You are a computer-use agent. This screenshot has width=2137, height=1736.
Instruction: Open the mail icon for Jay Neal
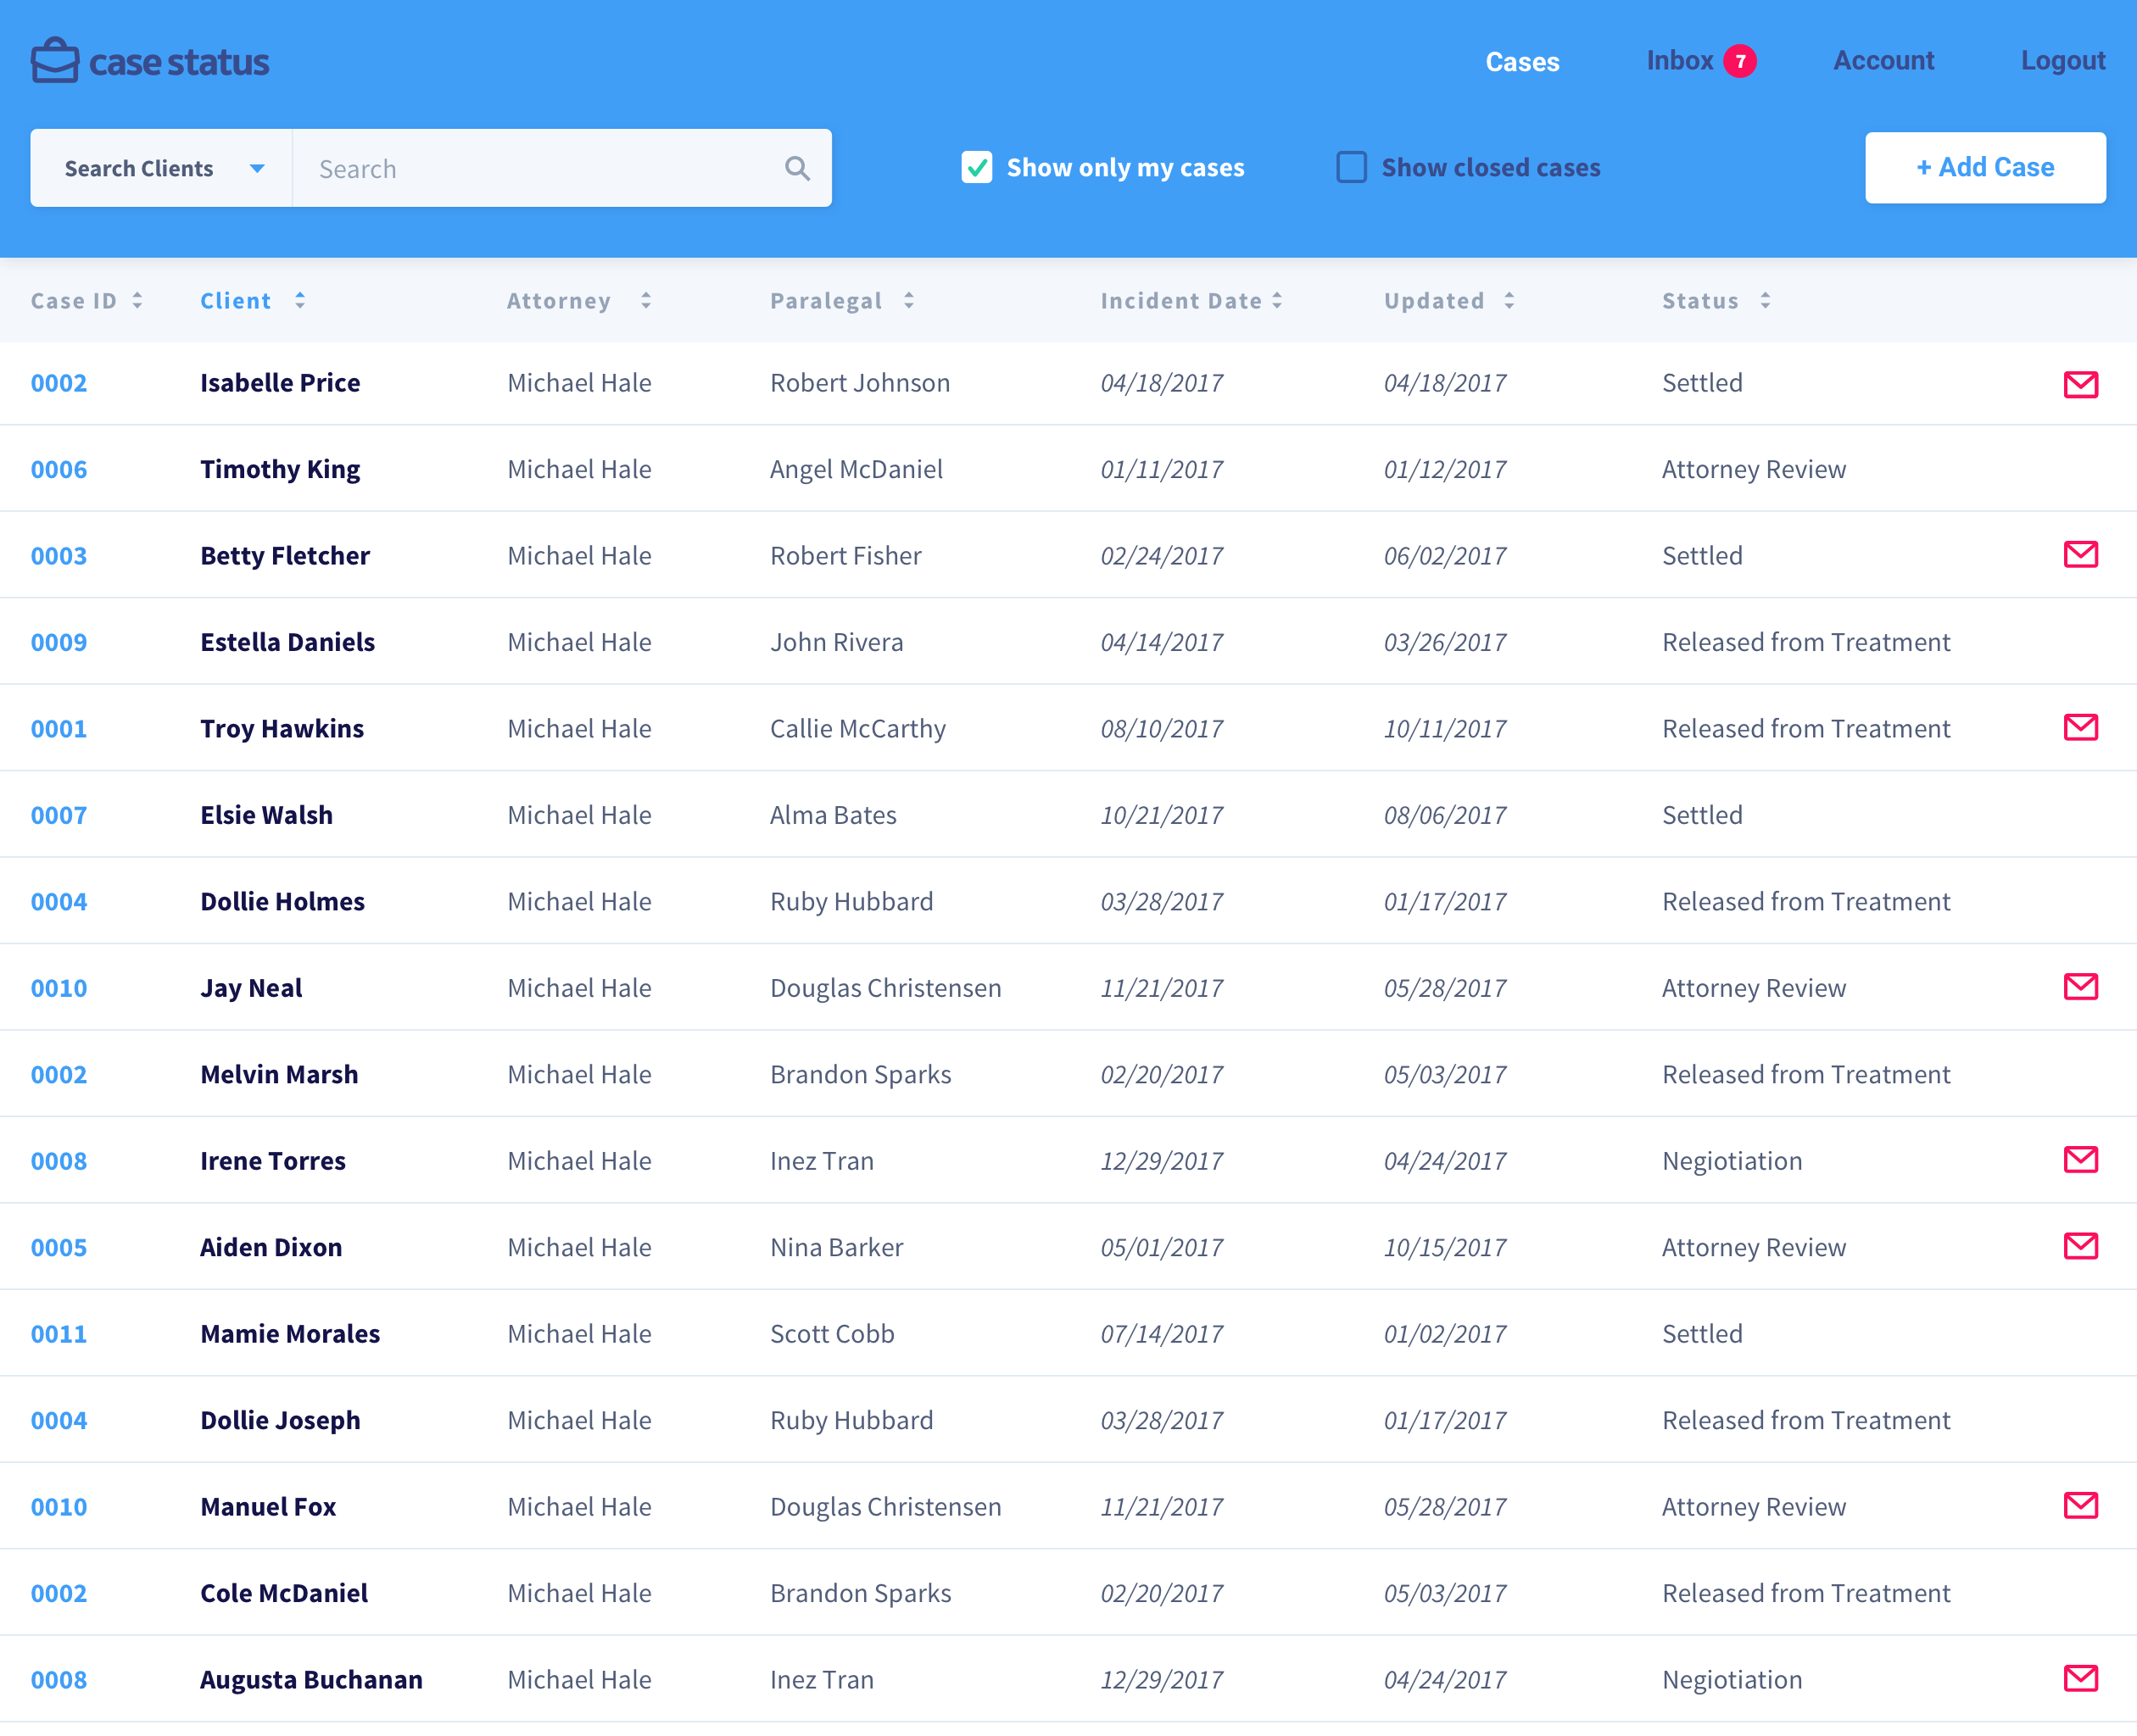[x=2080, y=986]
